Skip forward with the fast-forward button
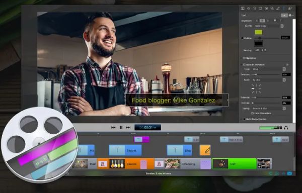The width and height of the screenshot is (302, 193). (x=128, y=127)
